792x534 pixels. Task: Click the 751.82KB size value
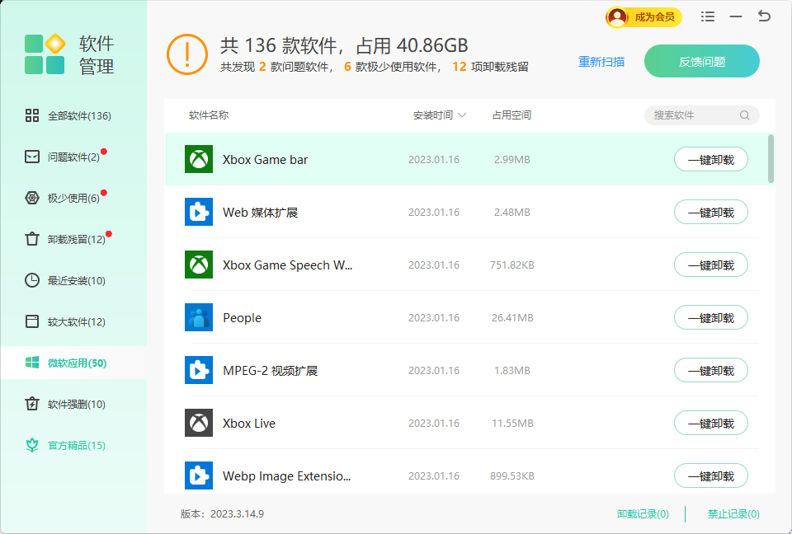[x=511, y=265]
